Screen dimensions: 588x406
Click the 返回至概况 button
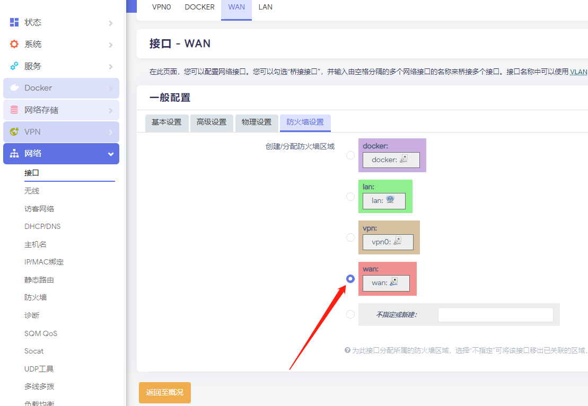tap(165, 393)
